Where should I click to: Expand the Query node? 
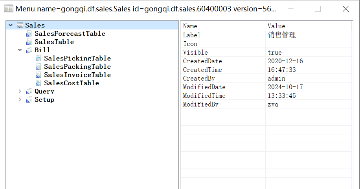coord(20,92)
